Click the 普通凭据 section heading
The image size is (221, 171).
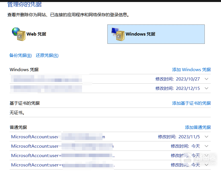[x=18, y=127]
